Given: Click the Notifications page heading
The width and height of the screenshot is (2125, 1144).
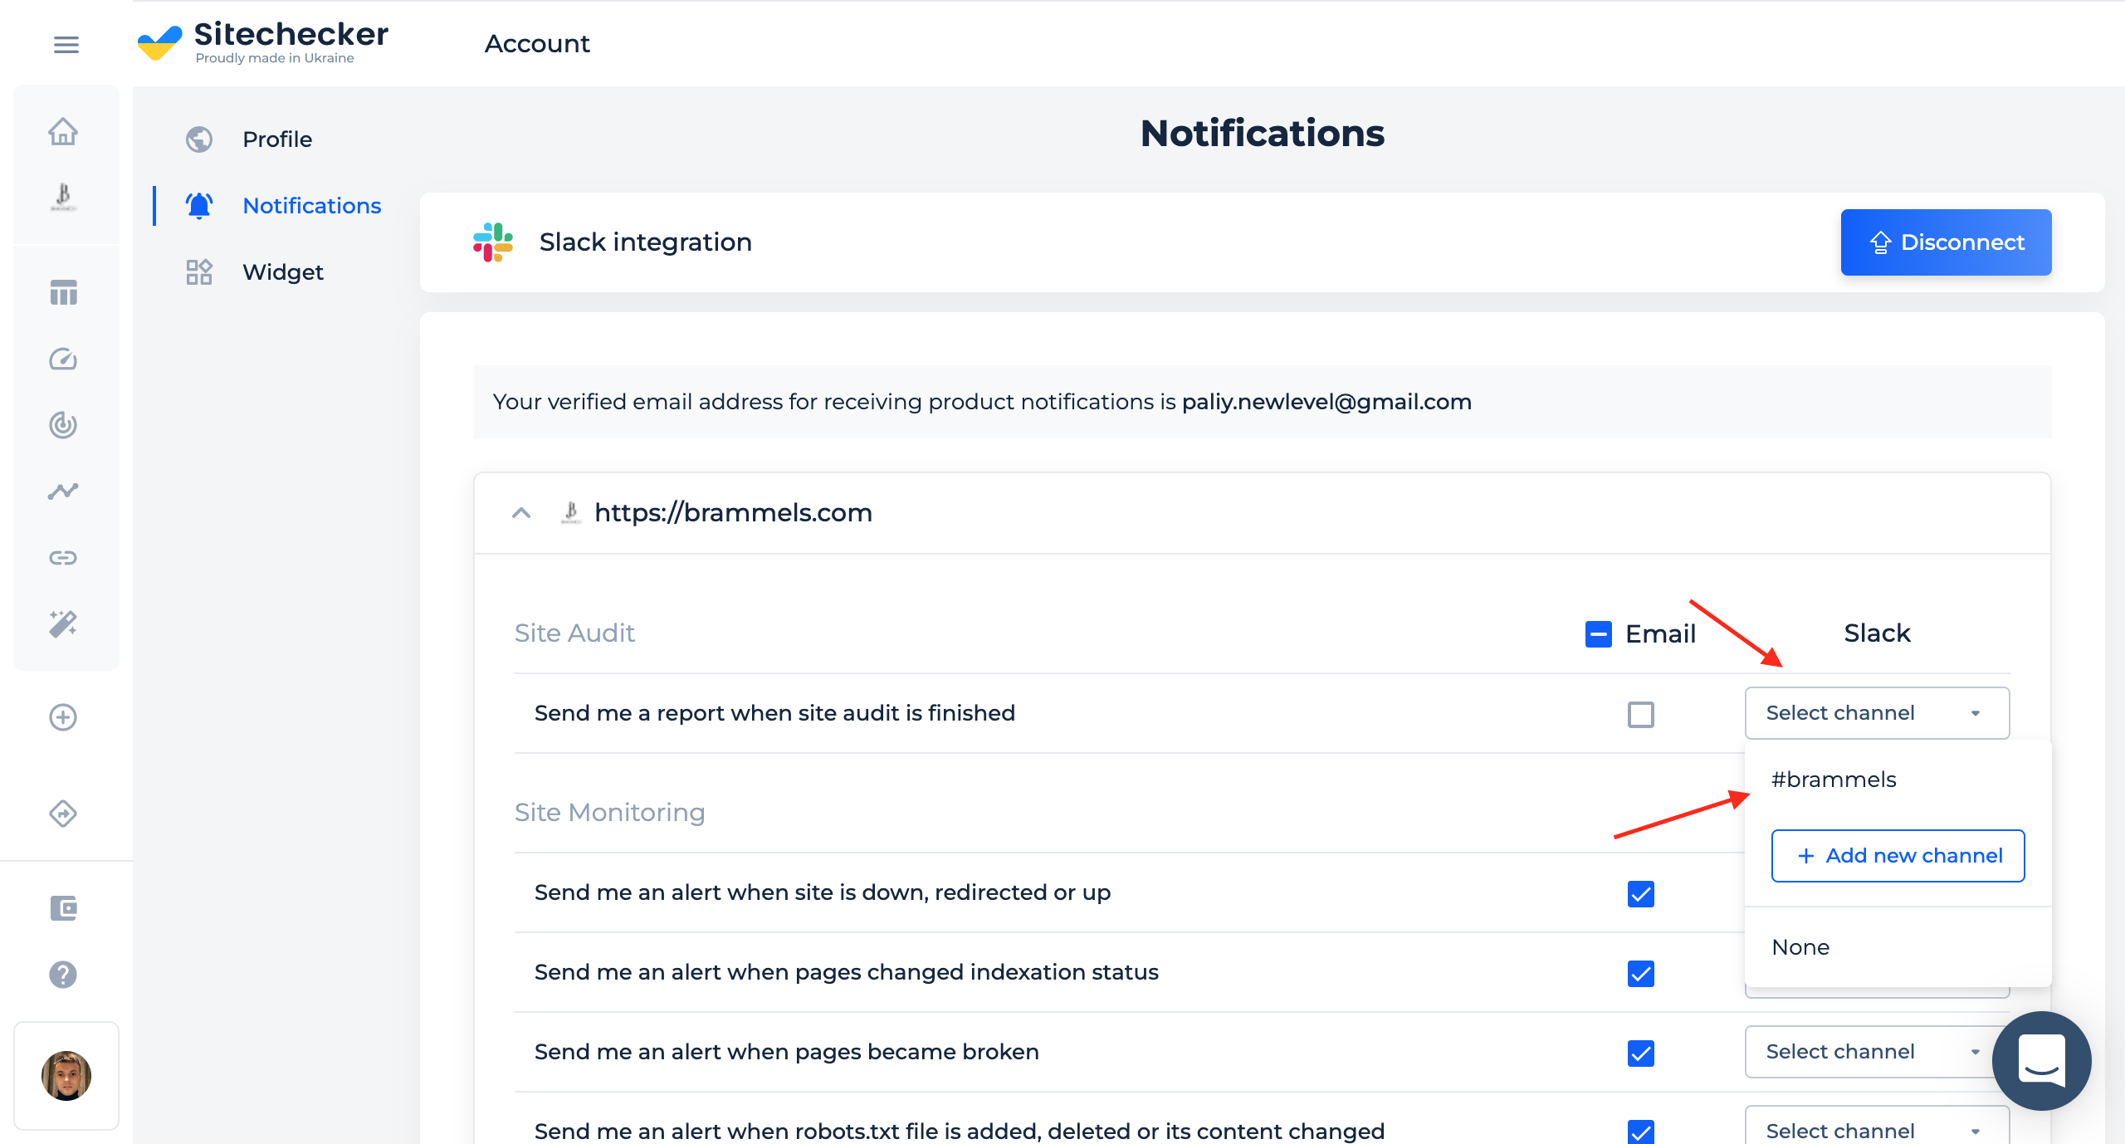Looking at the screenshot, I should coord(1262,134).
